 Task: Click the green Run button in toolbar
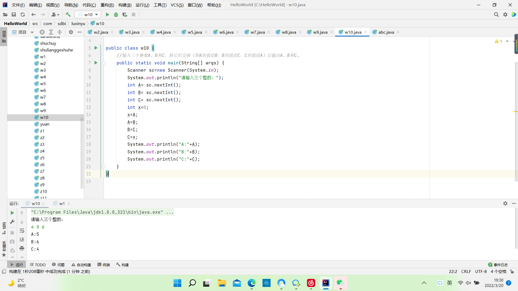coord(107,15)
